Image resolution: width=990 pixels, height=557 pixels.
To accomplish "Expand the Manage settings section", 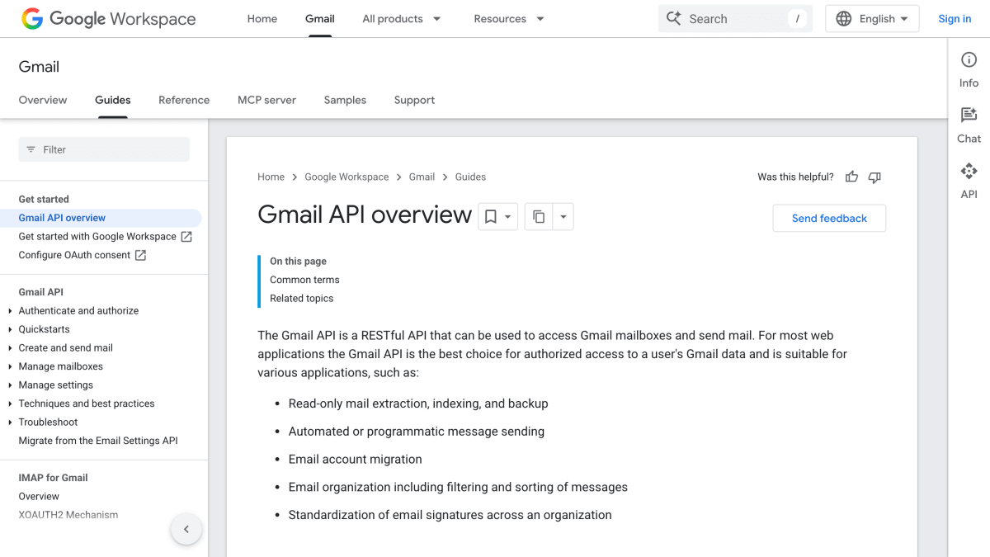I will click(10, 385).
